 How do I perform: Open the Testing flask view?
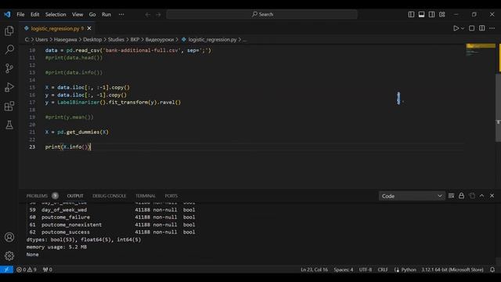[9, 125]
